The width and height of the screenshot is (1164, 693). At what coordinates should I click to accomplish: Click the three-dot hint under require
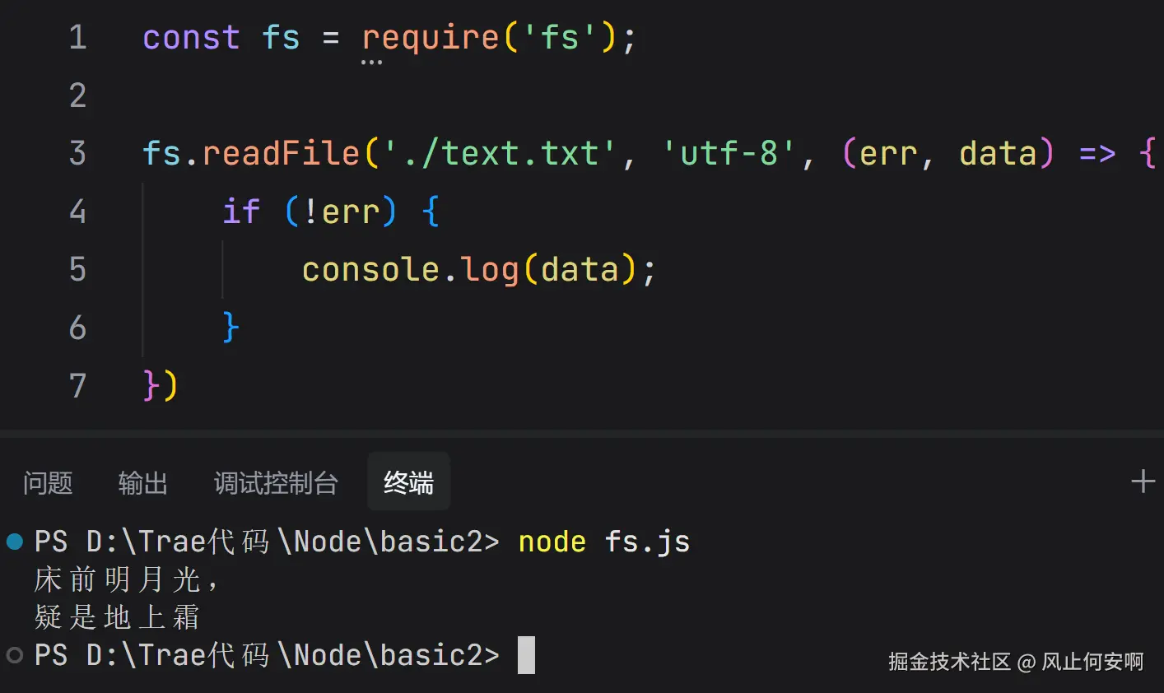(x=371, y=62)
